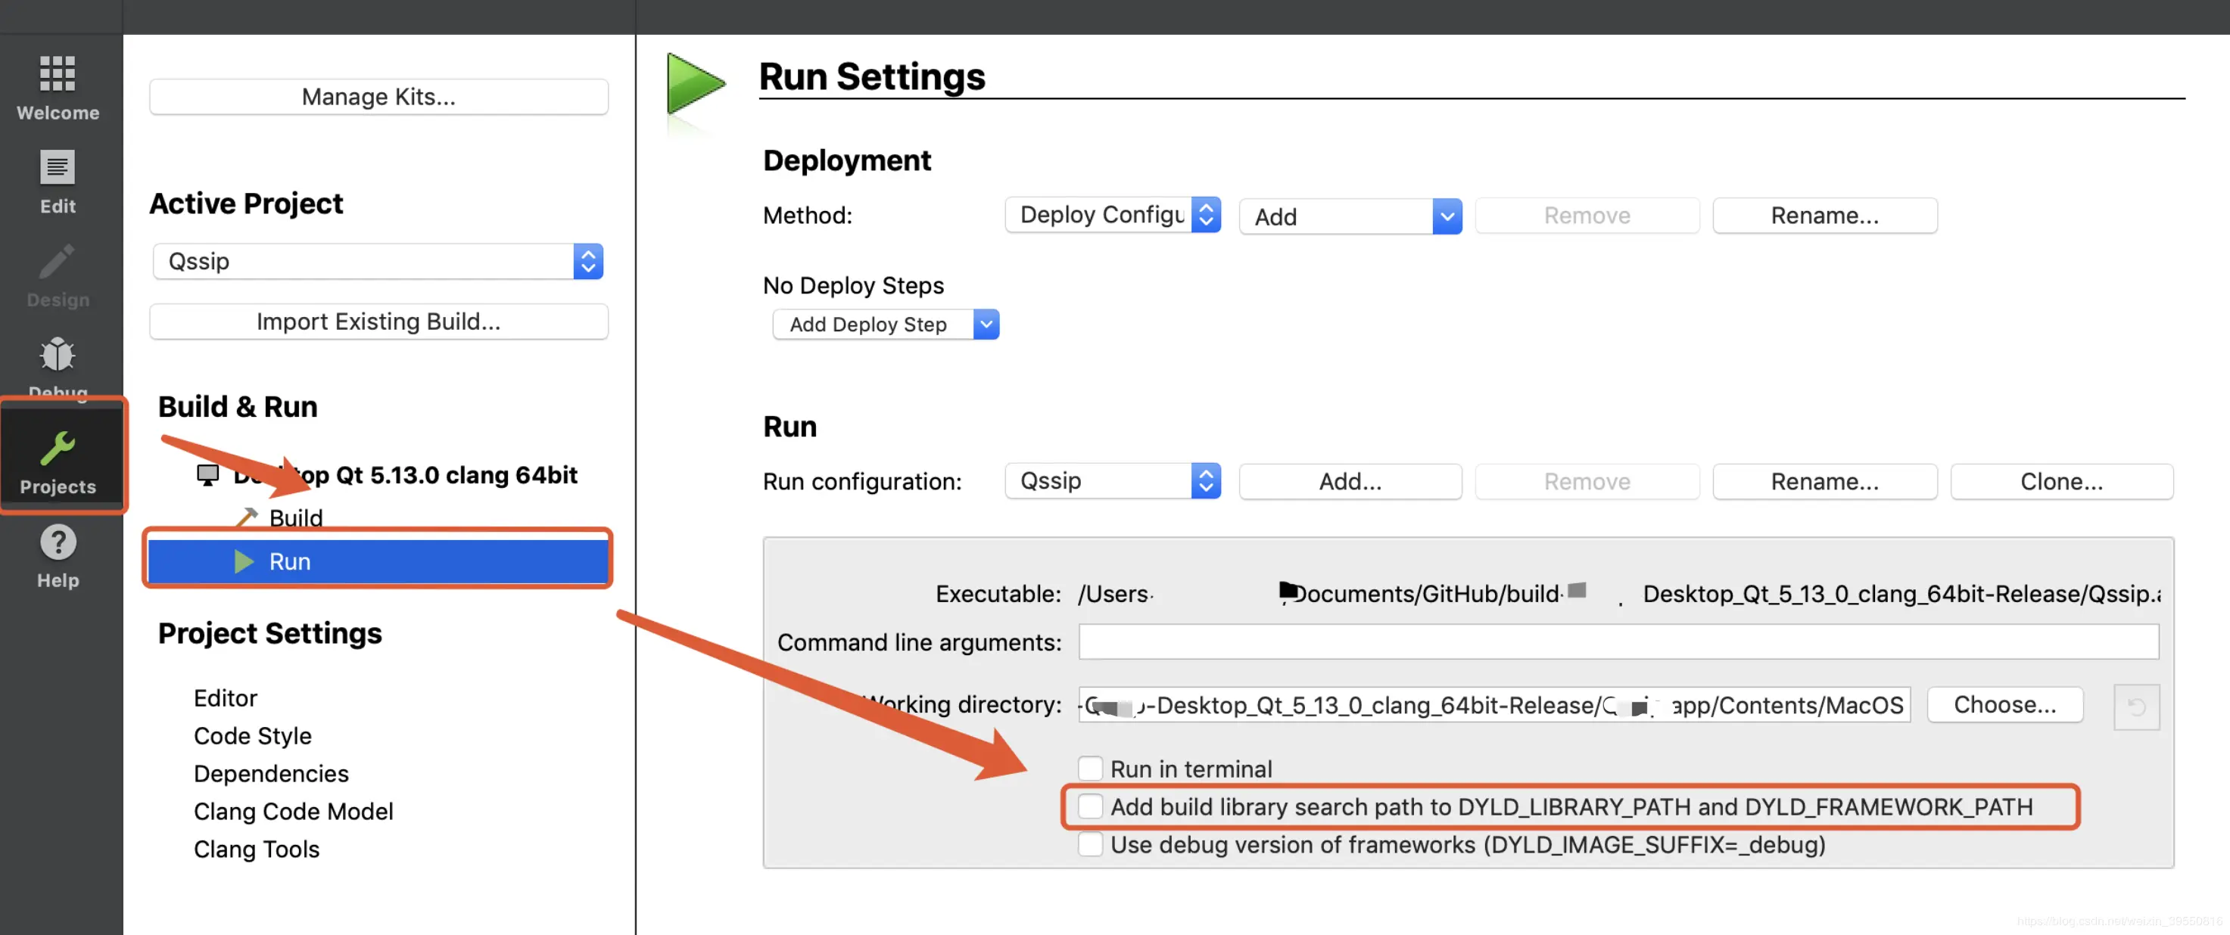
Task: Click the Manage Kits... button
Action: (x=378, y=97)
